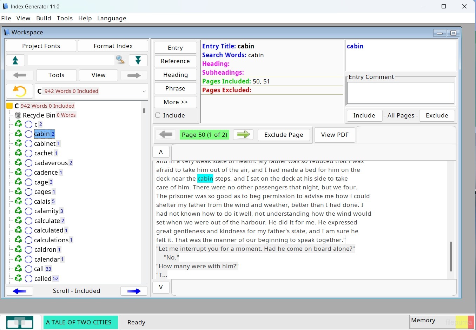Open the letter C words dropdown
The image size is (476, 330).
144,91
